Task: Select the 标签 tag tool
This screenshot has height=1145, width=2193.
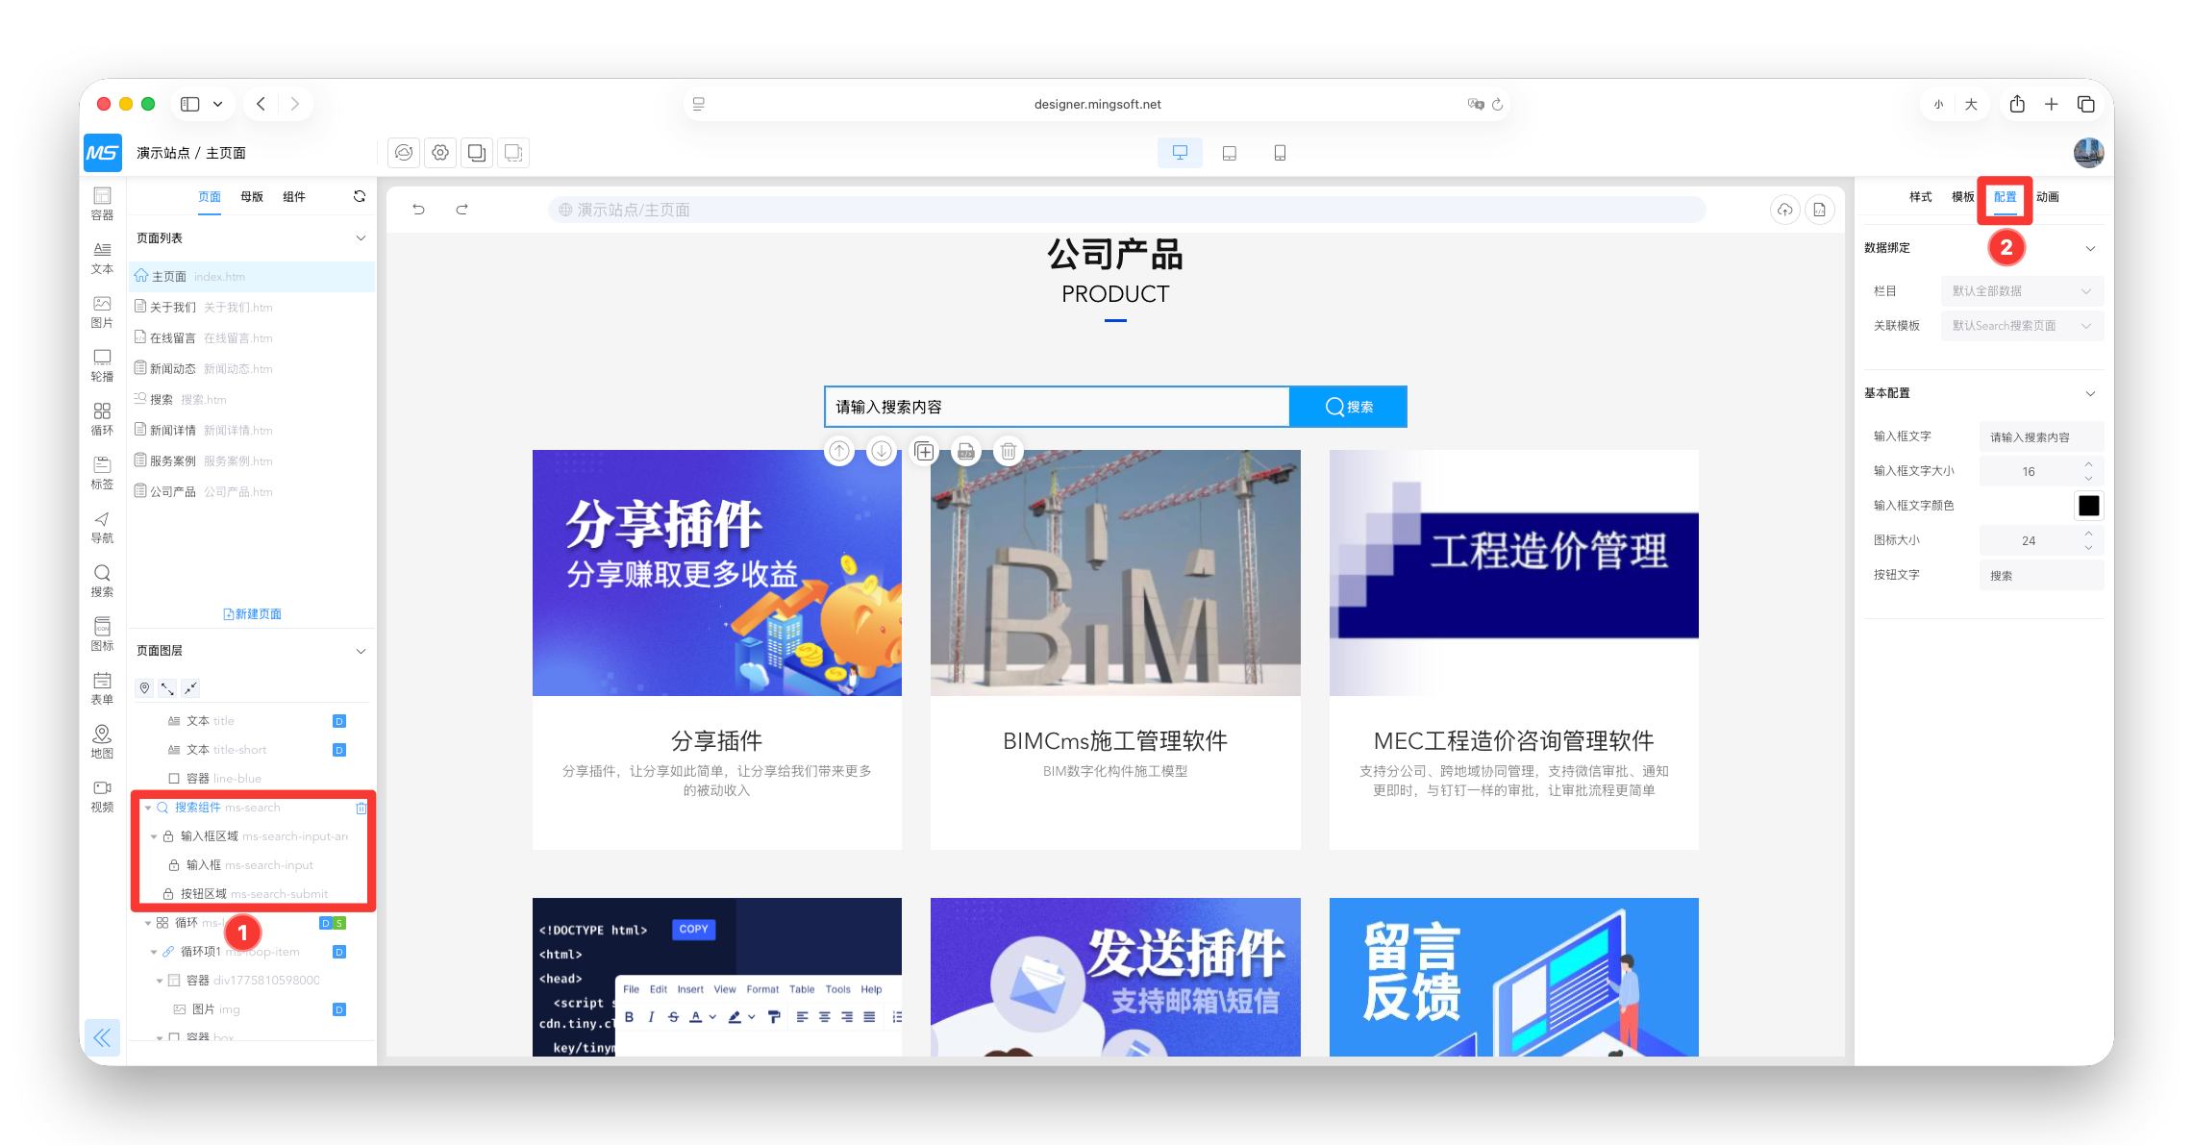Action: click(x=102, y=473)
